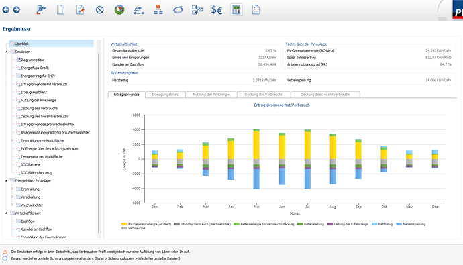Open the circuit plans toolbar icon
Screen dimensions: 463x265
pyautogui.click(x=197, y=10)
